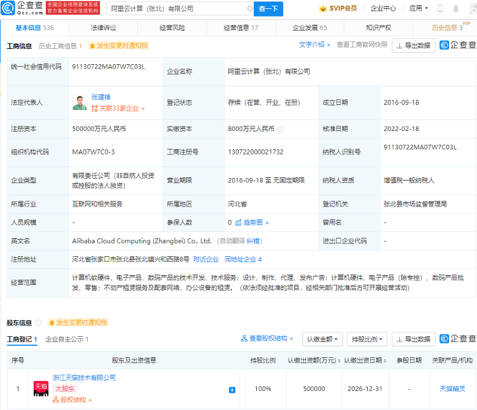
Task: Click legal representative 张建锋's photo
Action: (x=79, y=103)
